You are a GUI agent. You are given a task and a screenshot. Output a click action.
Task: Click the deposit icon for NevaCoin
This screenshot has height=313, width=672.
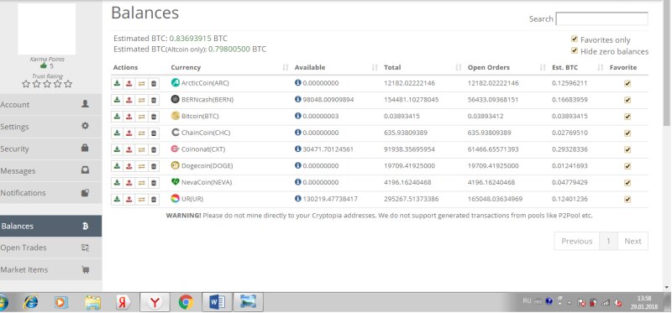click(117, 183)
